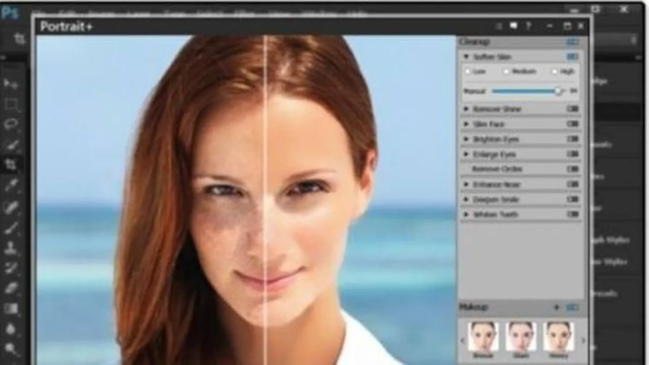Pick the first makeup preset thumbnail
This screenshot has width=649, height=365.
[483, 337]
